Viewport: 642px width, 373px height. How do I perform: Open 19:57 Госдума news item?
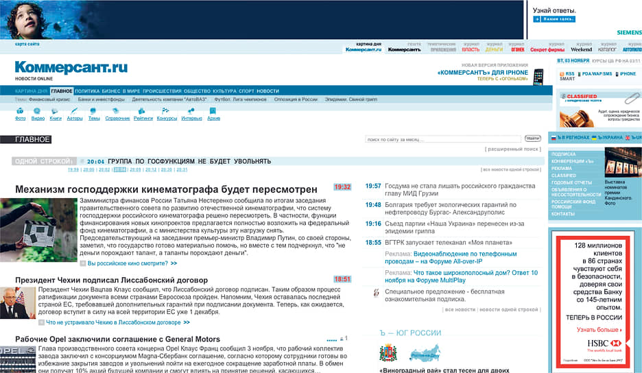coord(460,189)
